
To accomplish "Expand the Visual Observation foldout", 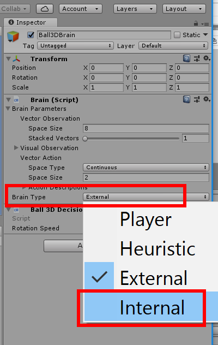I will tap(16, 147).
